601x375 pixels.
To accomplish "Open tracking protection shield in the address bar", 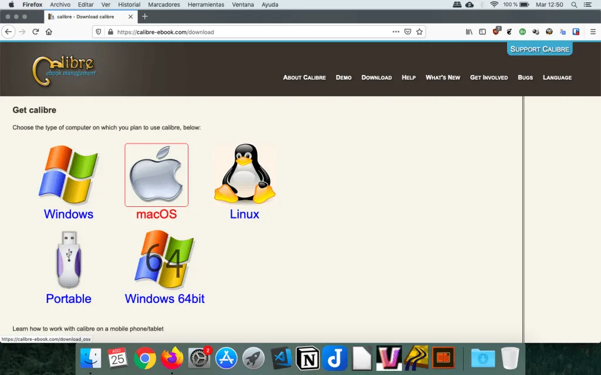I will pyautogui.click(x=99, y=32).
